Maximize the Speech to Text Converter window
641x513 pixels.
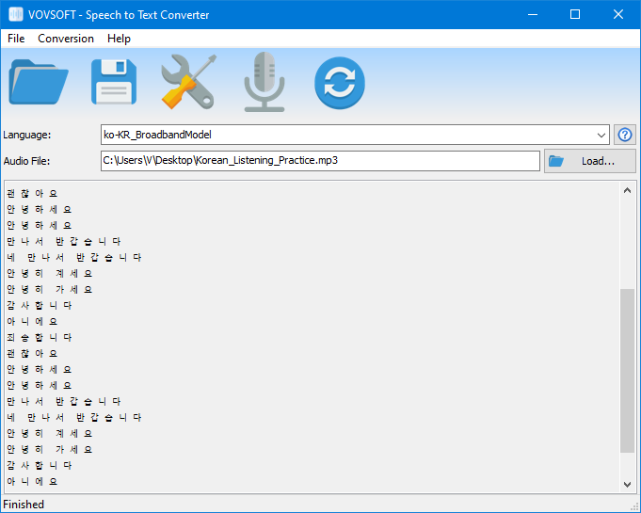click(575, 15)
